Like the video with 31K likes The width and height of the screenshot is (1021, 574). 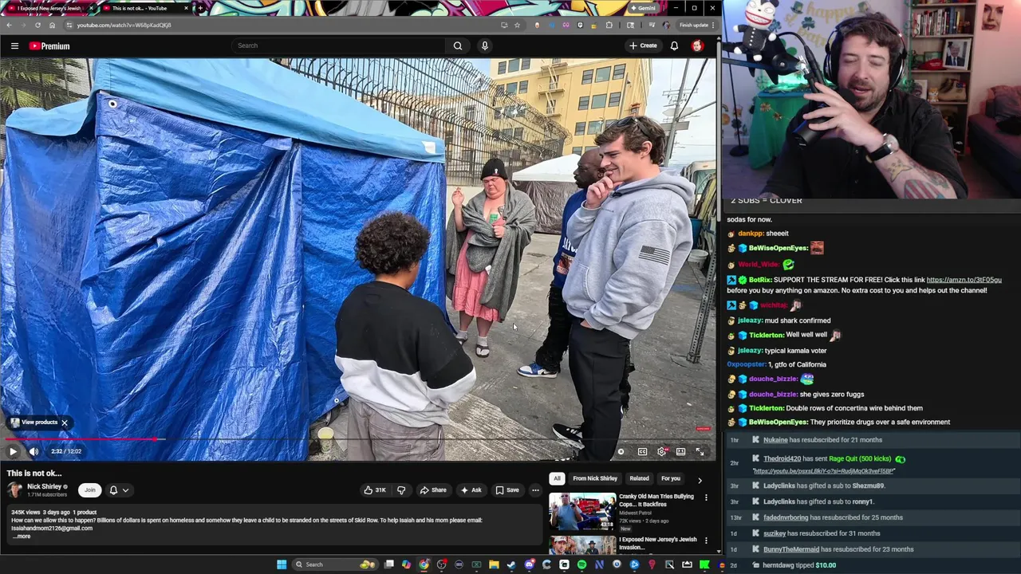tap(374, 490)
